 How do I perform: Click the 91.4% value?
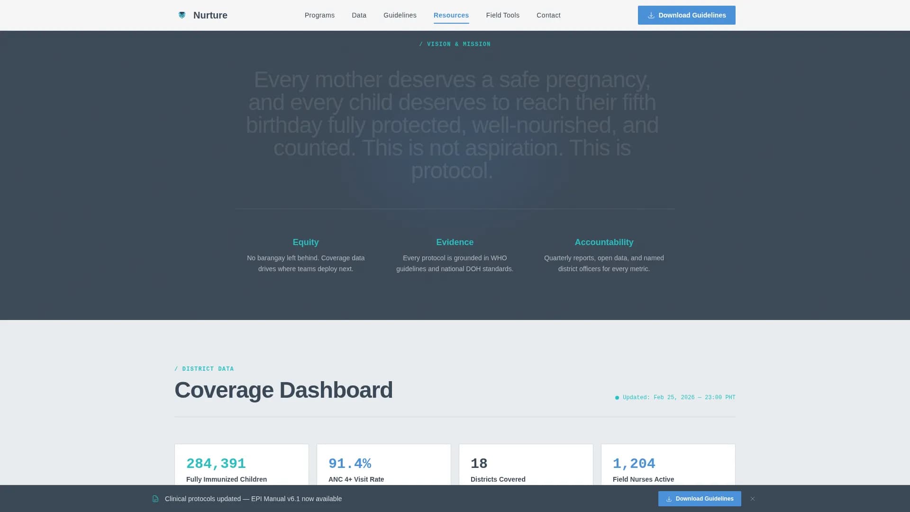point(350,463)
